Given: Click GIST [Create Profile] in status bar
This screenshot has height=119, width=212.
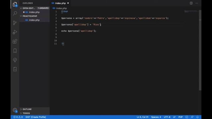Looking at the screenshot, I should pyautogui.click(x=36, y=117).
